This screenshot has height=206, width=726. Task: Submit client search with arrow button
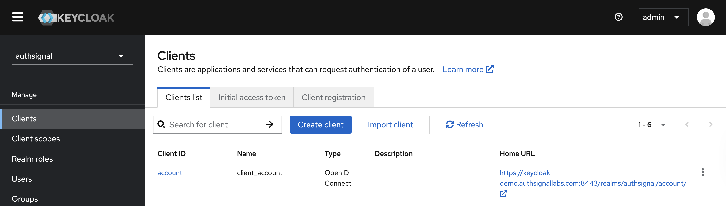pos(270,124)
